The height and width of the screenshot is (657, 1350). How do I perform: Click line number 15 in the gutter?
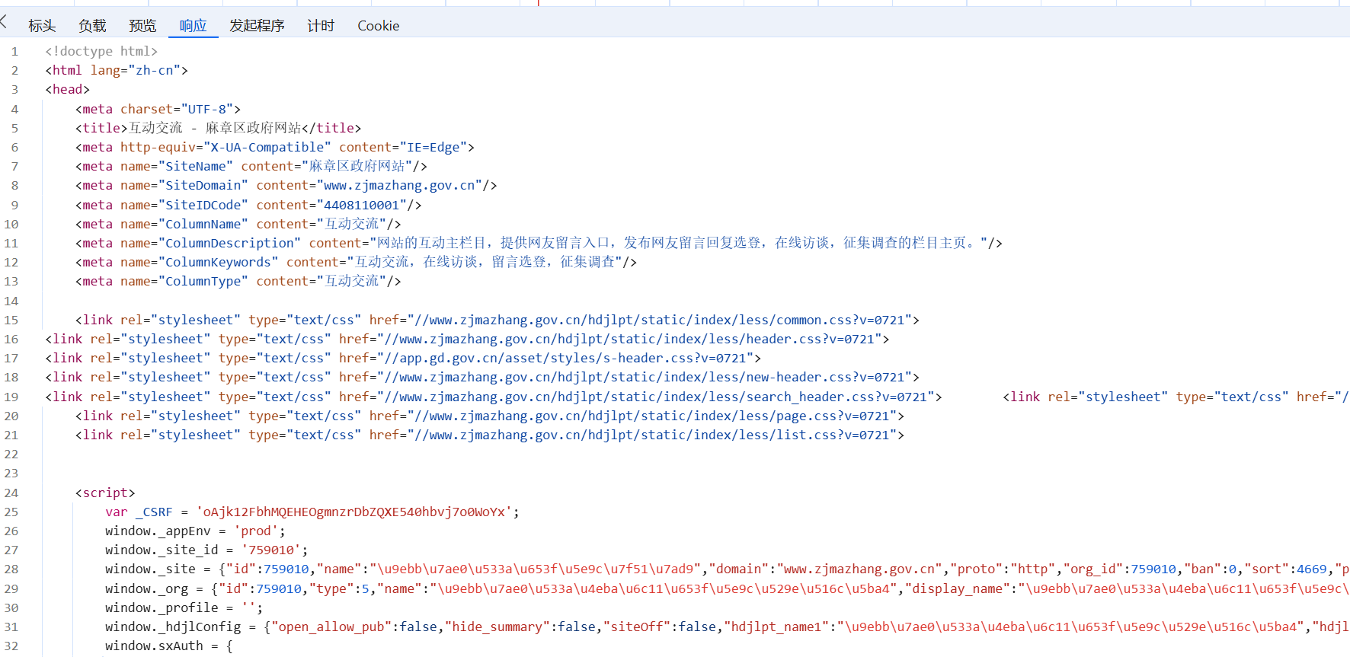[x=11, y=320]
